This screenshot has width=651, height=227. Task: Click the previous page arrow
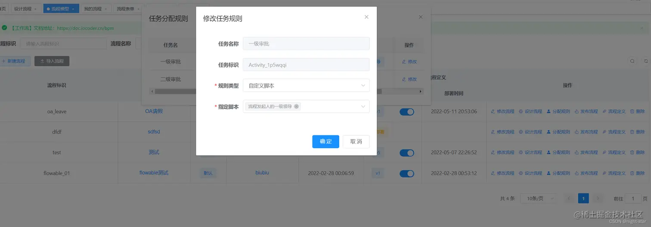pos(569,198)
